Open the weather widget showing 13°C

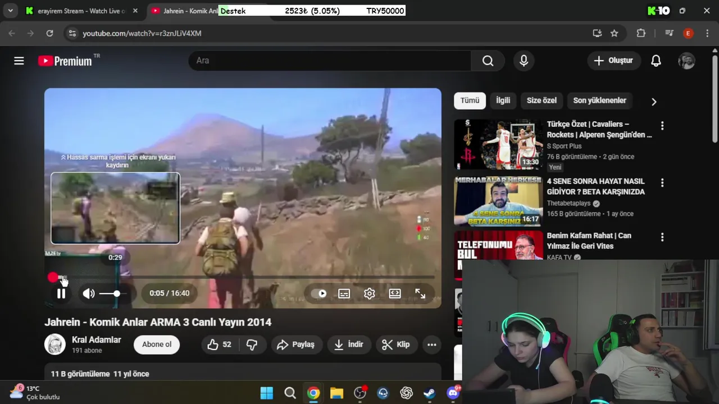[x=35, y=392]
